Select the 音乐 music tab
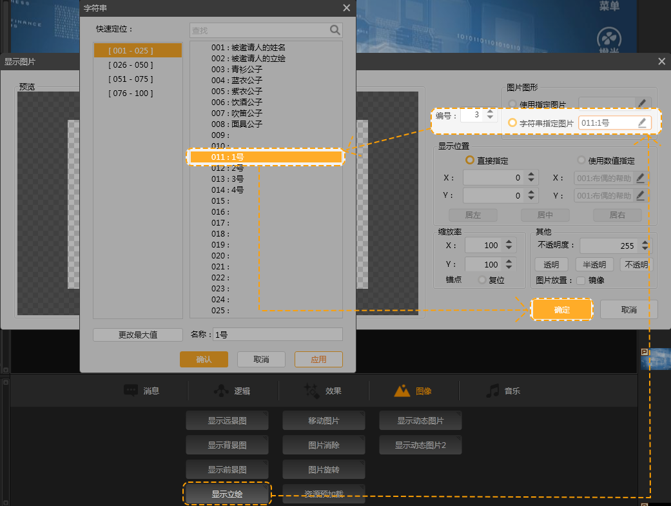671x506 pixels. [x=503, y=391]
